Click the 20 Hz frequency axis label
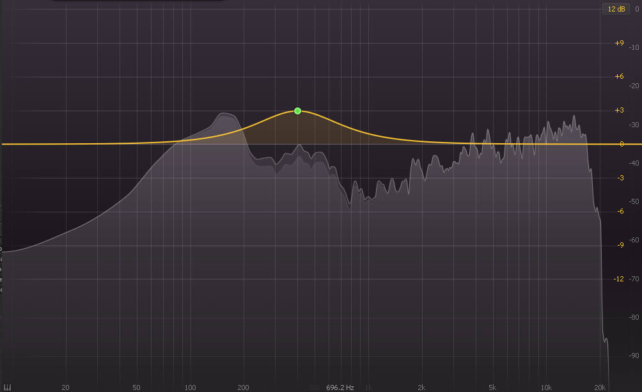The image size is (642, 392). pos(65,388)
